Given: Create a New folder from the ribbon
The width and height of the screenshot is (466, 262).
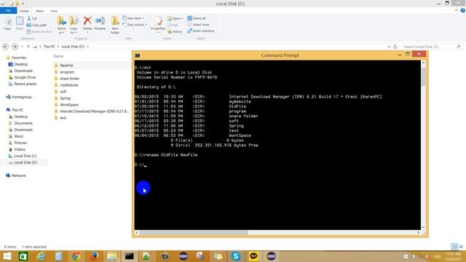Looking at the screenshot, I should [115, 25].
